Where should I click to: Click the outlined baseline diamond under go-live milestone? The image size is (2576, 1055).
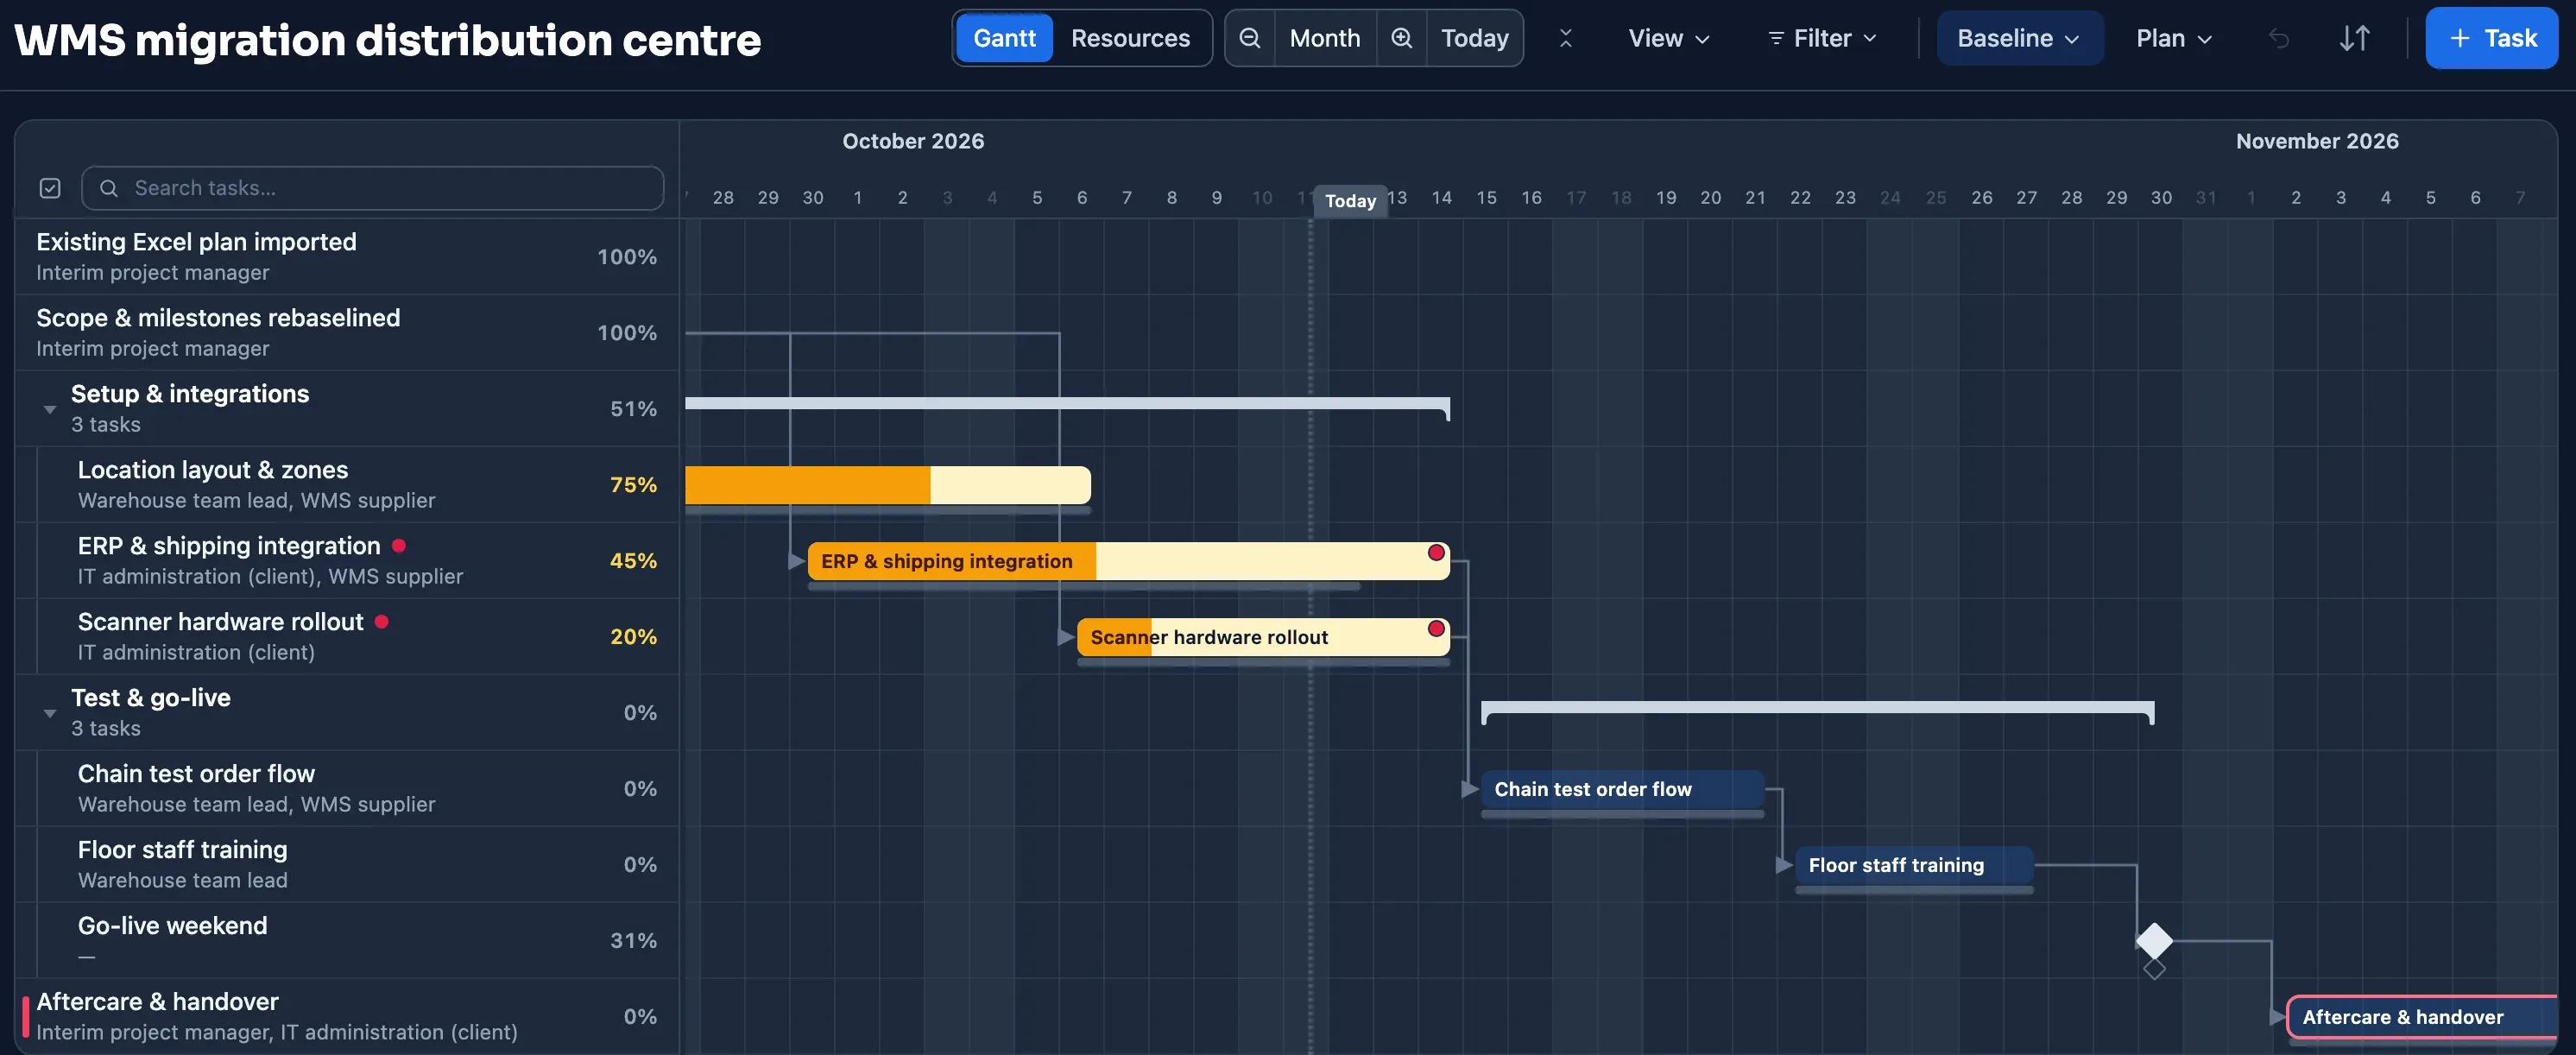2154,968
